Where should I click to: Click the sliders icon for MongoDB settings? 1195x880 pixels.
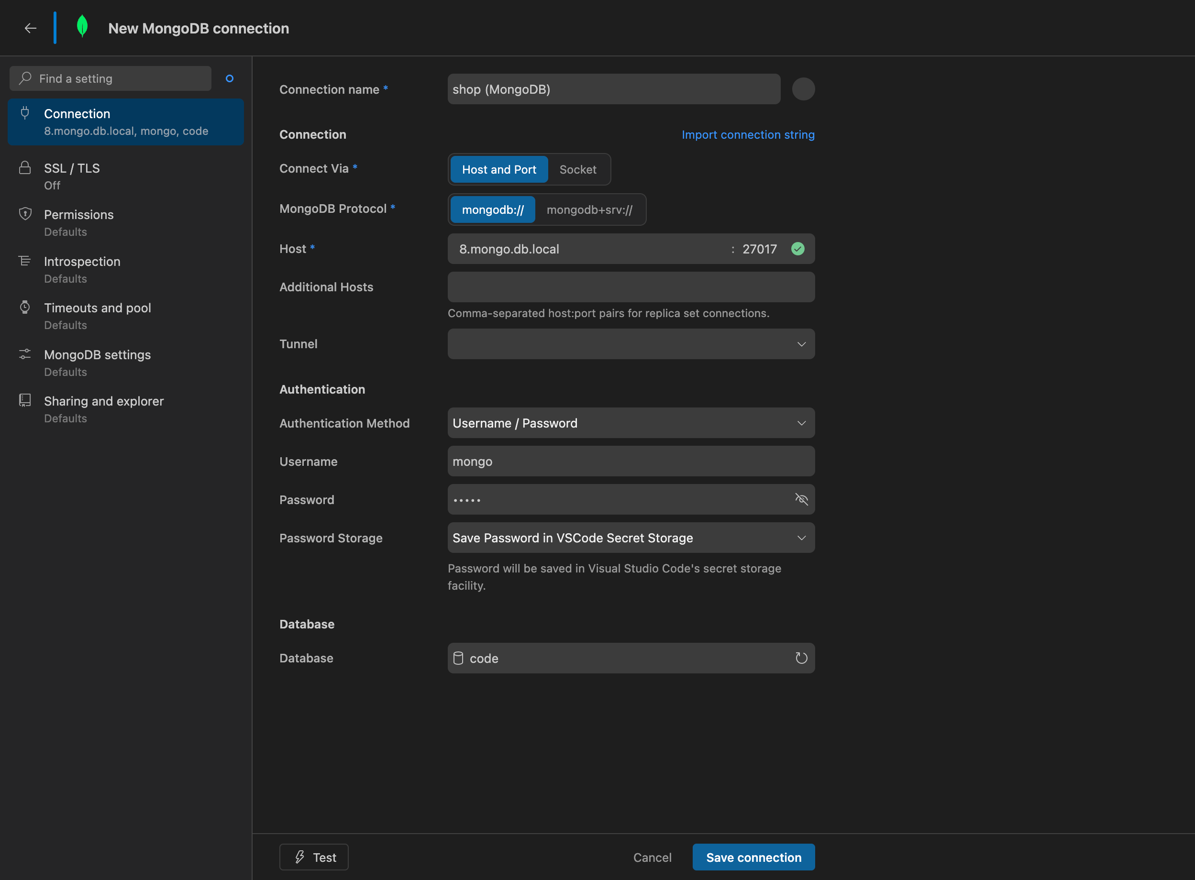pyautogui.click(x=25, y=354)
